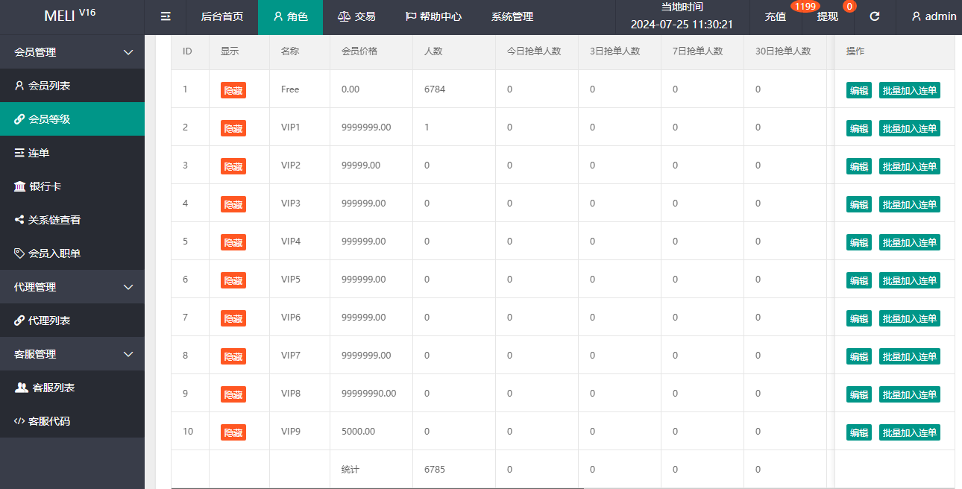This screenshot has width=962, height=489.
Task: Click the 统计 summary label
Action: (x=350, y=470)
